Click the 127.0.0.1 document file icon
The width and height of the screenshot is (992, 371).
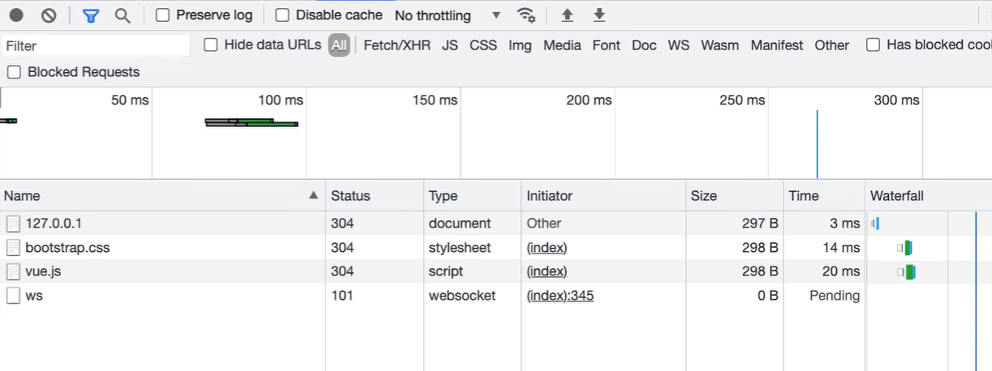pos(13,224)
